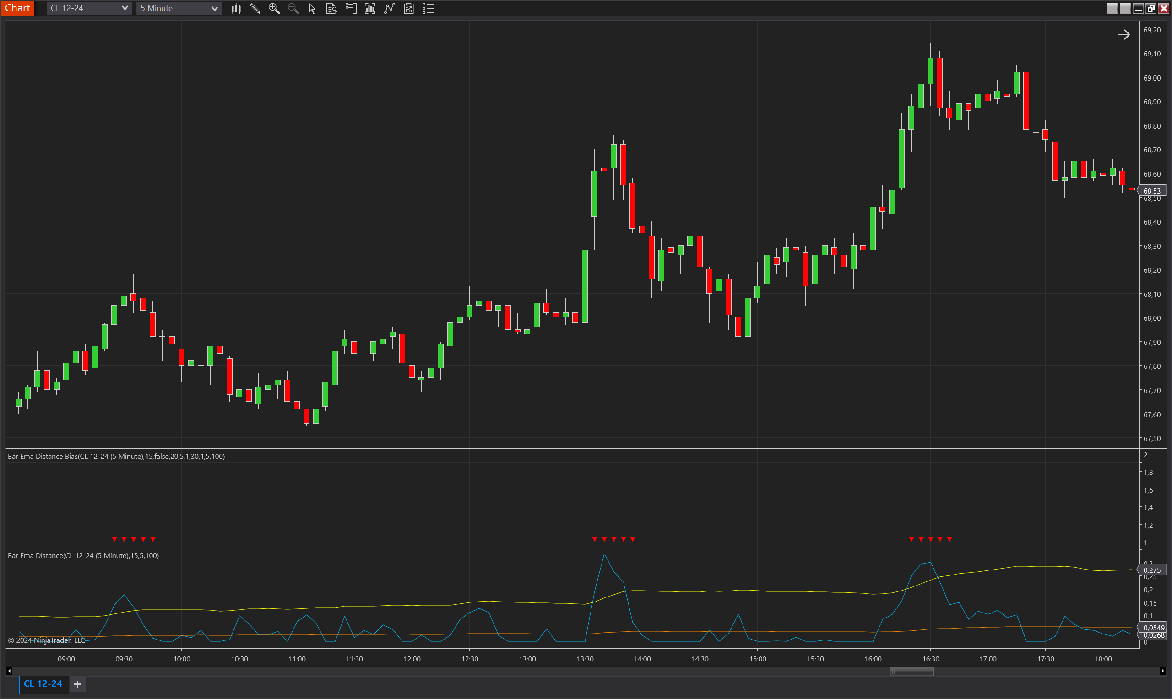Click the 18:00 time axis label

pos(1103,659)
